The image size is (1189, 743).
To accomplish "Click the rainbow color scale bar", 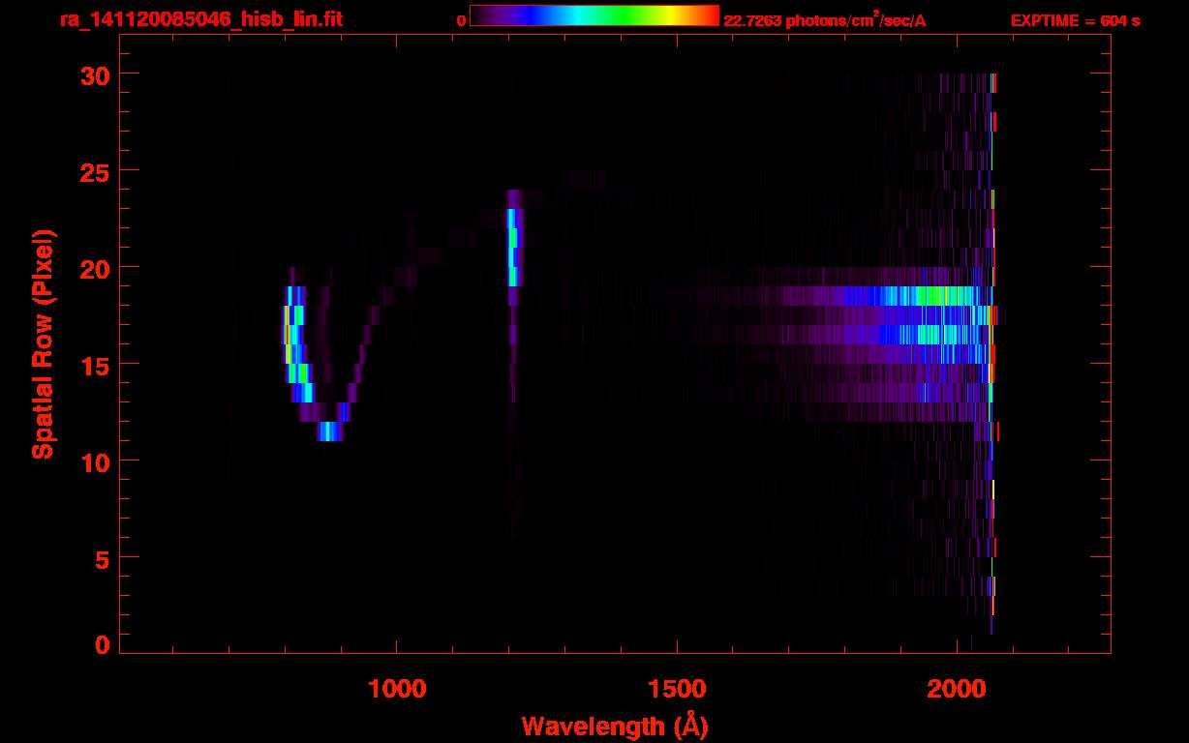I will pyautogui.click(x=594, y=16).
